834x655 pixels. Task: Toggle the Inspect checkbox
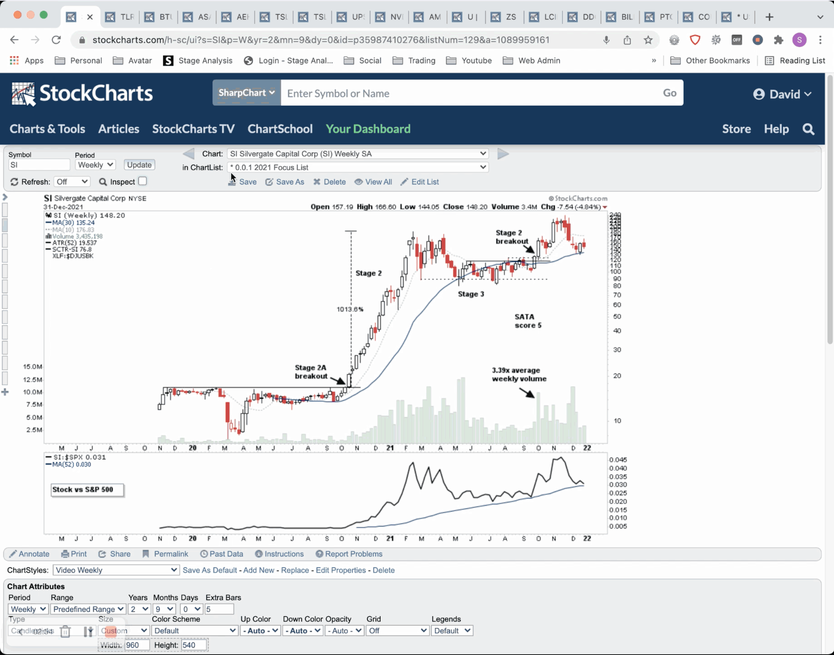click(142, 181)
